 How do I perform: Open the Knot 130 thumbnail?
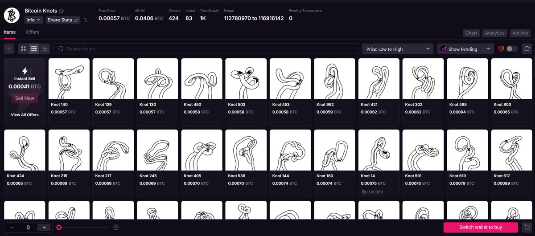click(x=157, y=79)
